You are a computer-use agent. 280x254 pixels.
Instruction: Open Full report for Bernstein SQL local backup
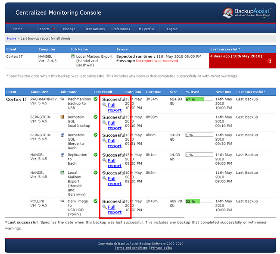[115, 125]
